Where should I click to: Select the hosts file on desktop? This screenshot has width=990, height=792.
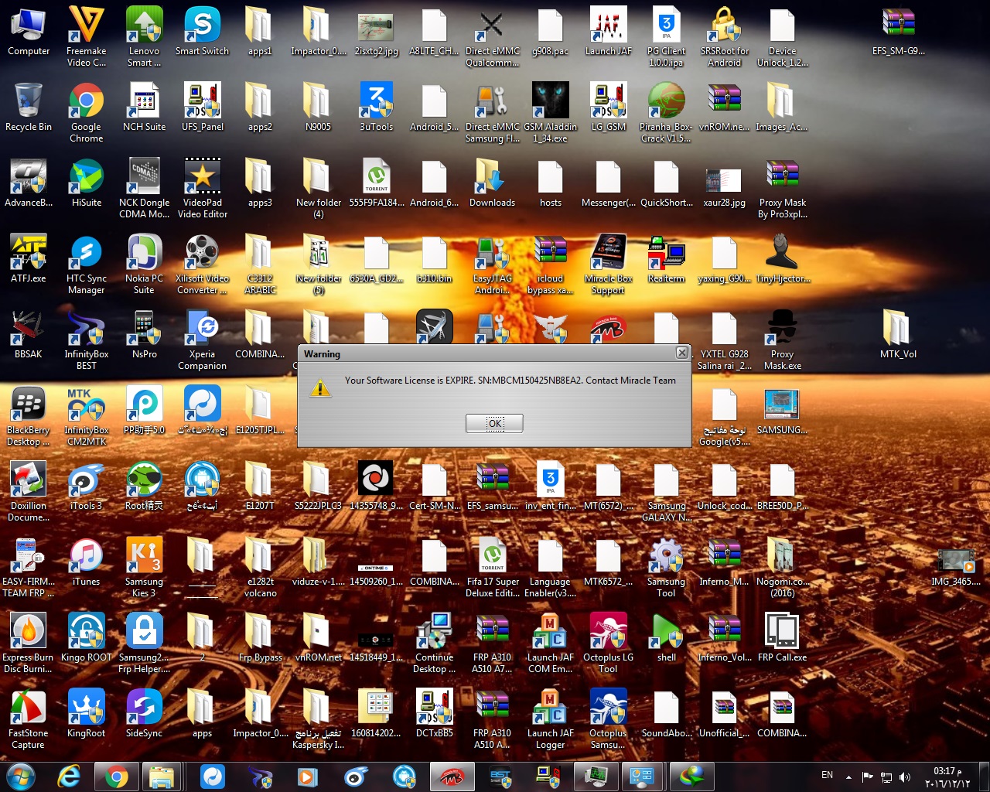point(551,183)
